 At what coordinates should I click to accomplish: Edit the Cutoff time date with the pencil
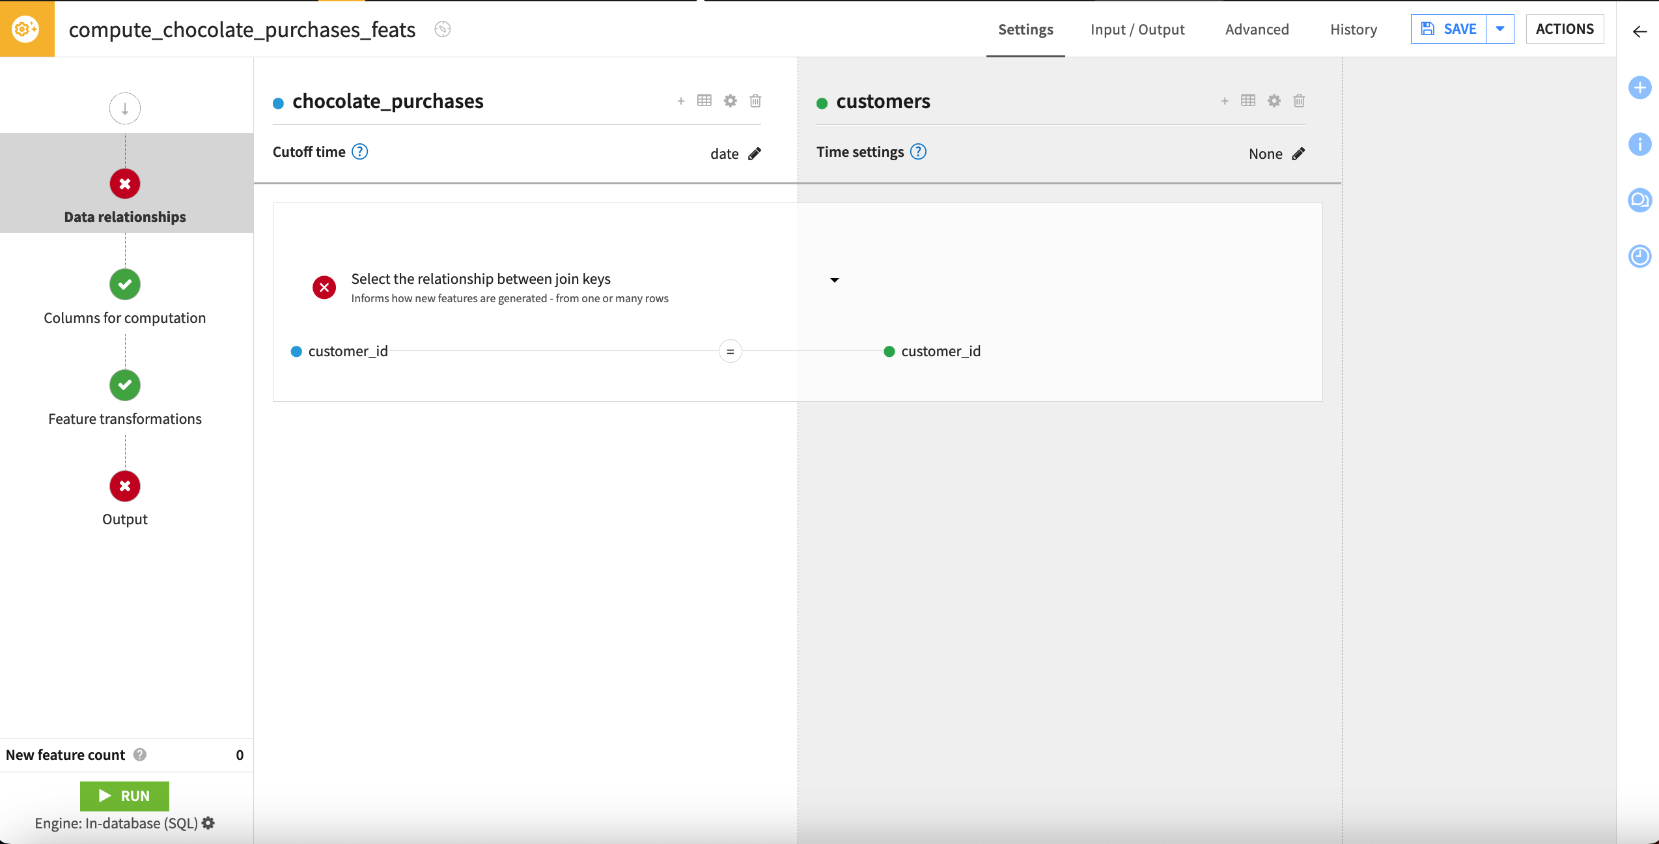pyautogui.click(x=755, y=154)
